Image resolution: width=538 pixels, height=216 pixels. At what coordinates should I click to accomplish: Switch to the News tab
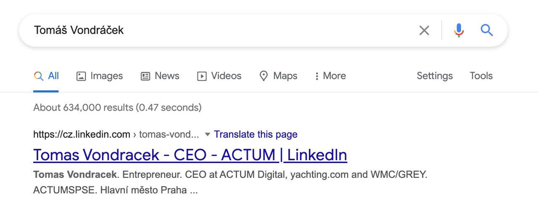(160, 76)
